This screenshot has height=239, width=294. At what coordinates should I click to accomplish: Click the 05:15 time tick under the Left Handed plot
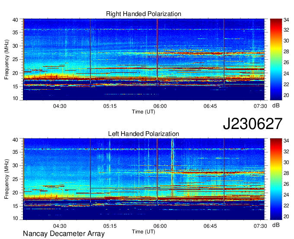[x=110, y=226]
